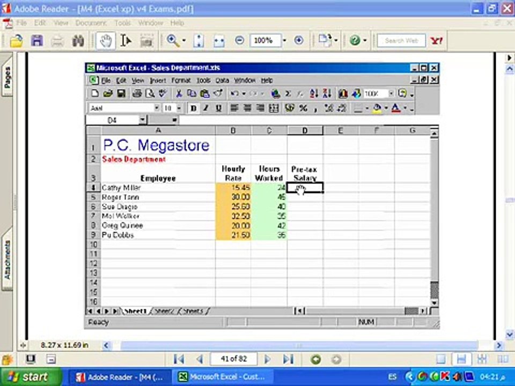Open the zoom percentage dropdown arrow
This screenshot has width=515, height=386.
(284, 40)
